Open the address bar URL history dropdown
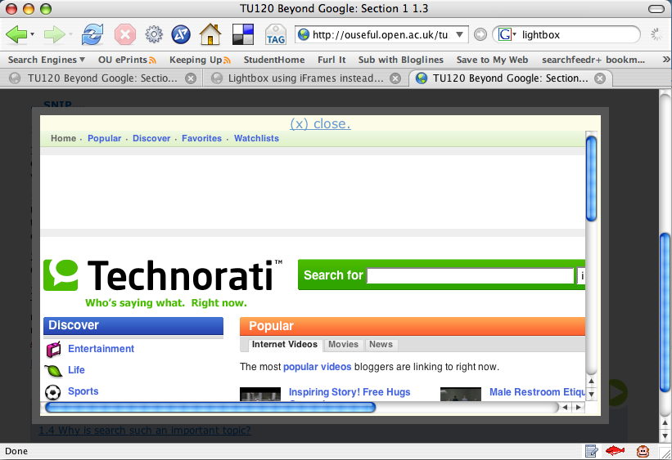This screenshot has width=672, height=460. [x=459, y=34]
